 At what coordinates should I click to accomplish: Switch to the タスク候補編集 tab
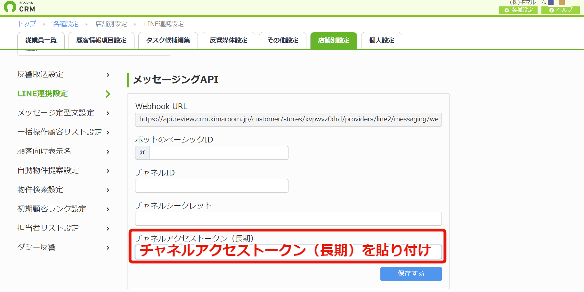pyautogui.click(x=168, y=41)
